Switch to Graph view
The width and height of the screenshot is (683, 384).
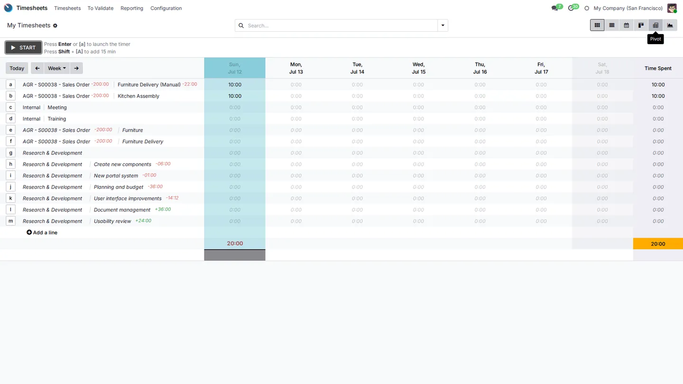point(670,25)
